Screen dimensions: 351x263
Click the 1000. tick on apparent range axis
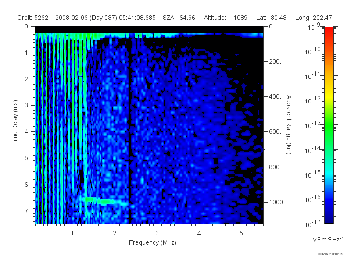click(x=277, y=202)
